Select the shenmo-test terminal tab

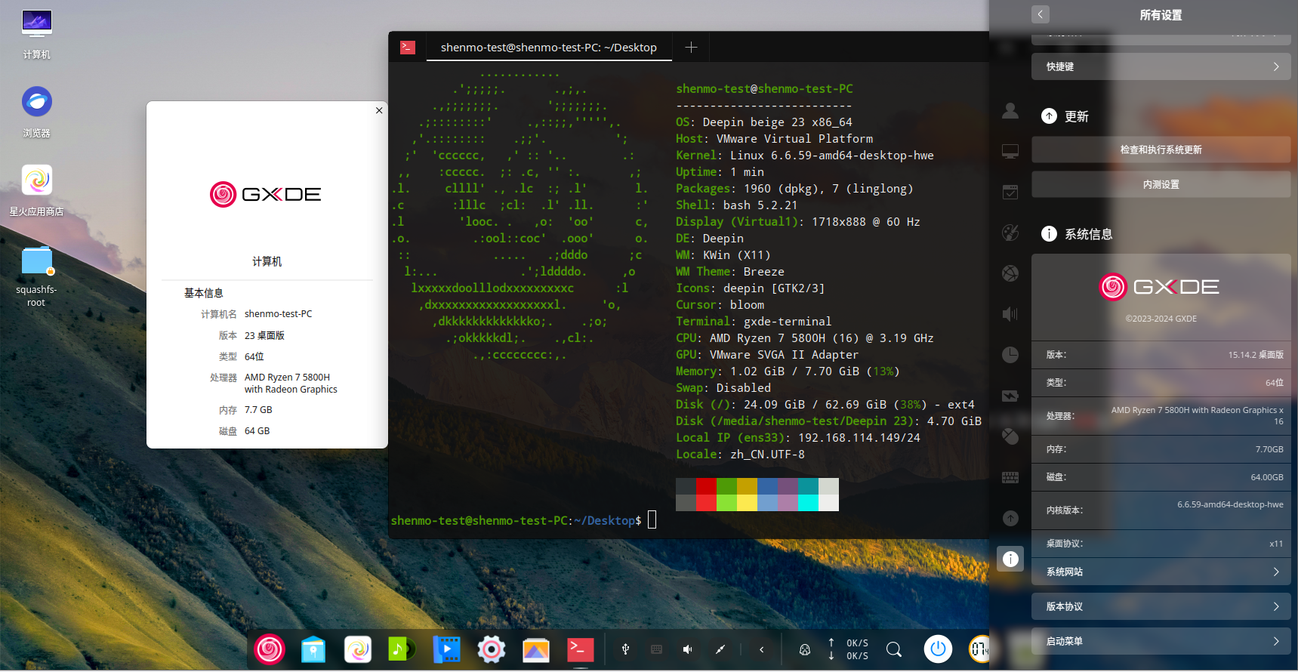click(549, 47)
